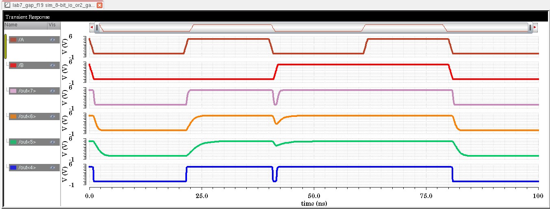Click right arrow of the overview scrollbar
The image size is (550, 209).
(535, 27)
